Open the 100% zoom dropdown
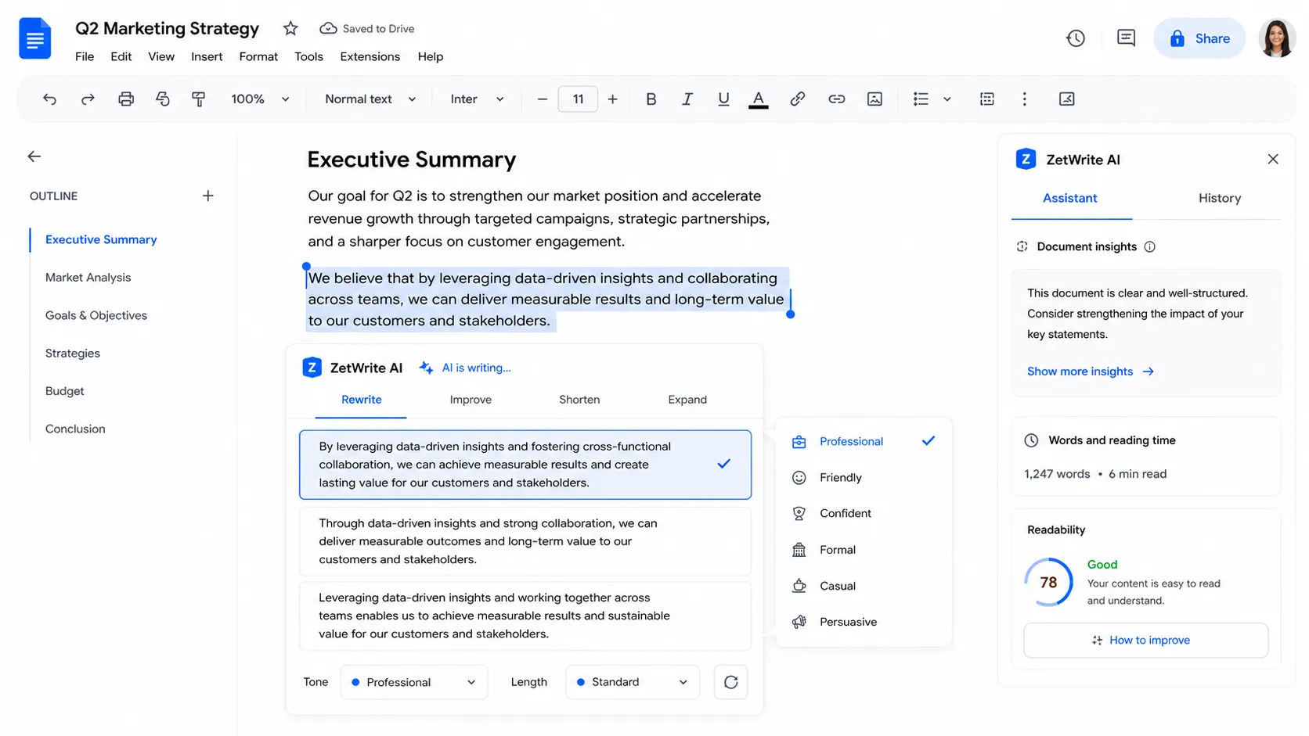This screenshot has width=1309, height=736. (x=260, y=99)
